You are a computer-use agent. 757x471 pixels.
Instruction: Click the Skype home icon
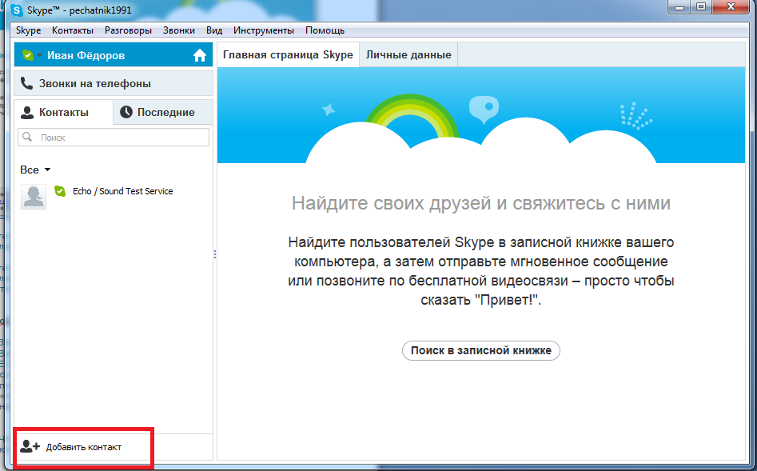199,55
